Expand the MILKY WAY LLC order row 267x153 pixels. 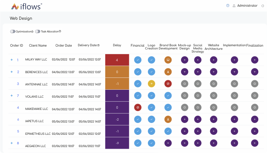pos(11,60)
